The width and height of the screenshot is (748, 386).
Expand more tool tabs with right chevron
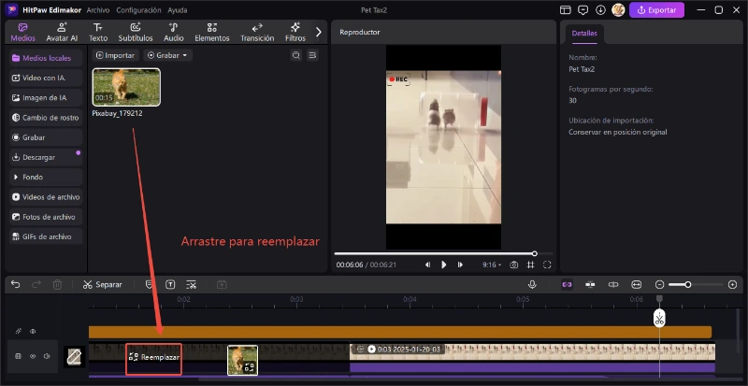[319, 33]
